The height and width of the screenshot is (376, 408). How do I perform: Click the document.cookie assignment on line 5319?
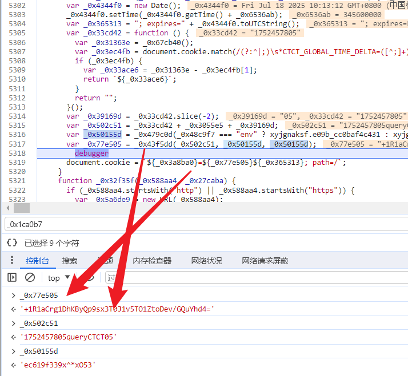pos(206,163)
